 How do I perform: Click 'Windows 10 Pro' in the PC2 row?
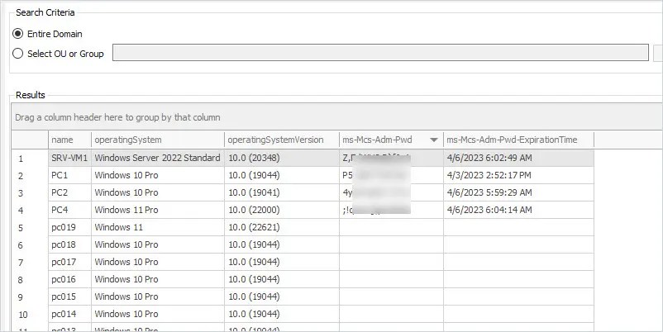click(x=158, y=192)
